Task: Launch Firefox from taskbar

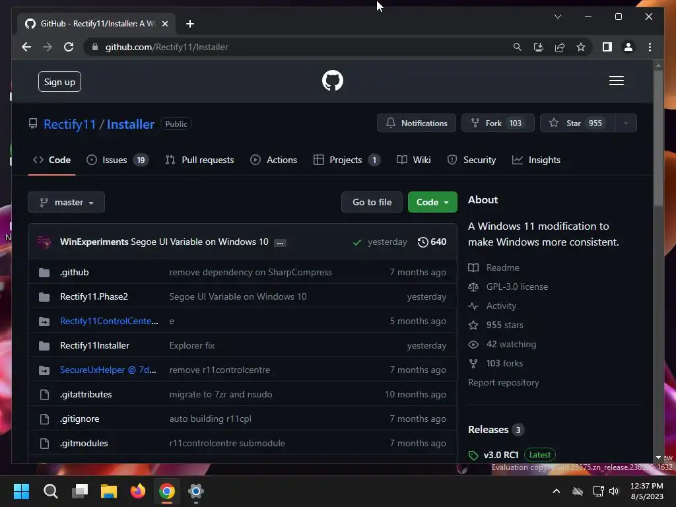Action: (138, 491)
